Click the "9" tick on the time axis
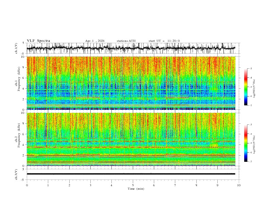Screen dimensions: 269x208 [x=217, y=185]
